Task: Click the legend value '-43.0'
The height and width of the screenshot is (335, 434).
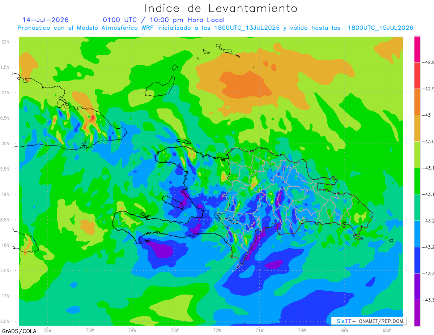Action: point(428,142)
